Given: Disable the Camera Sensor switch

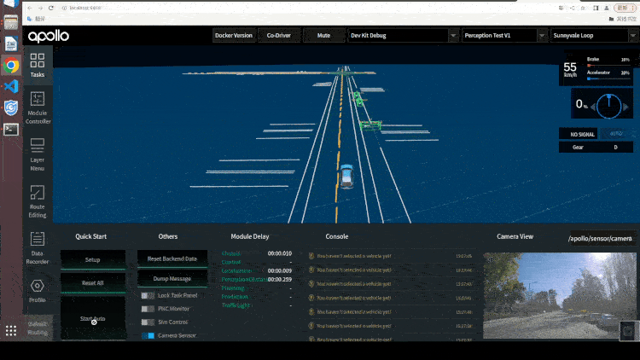Looking at the screenshot, I should (x=148, y=335).
